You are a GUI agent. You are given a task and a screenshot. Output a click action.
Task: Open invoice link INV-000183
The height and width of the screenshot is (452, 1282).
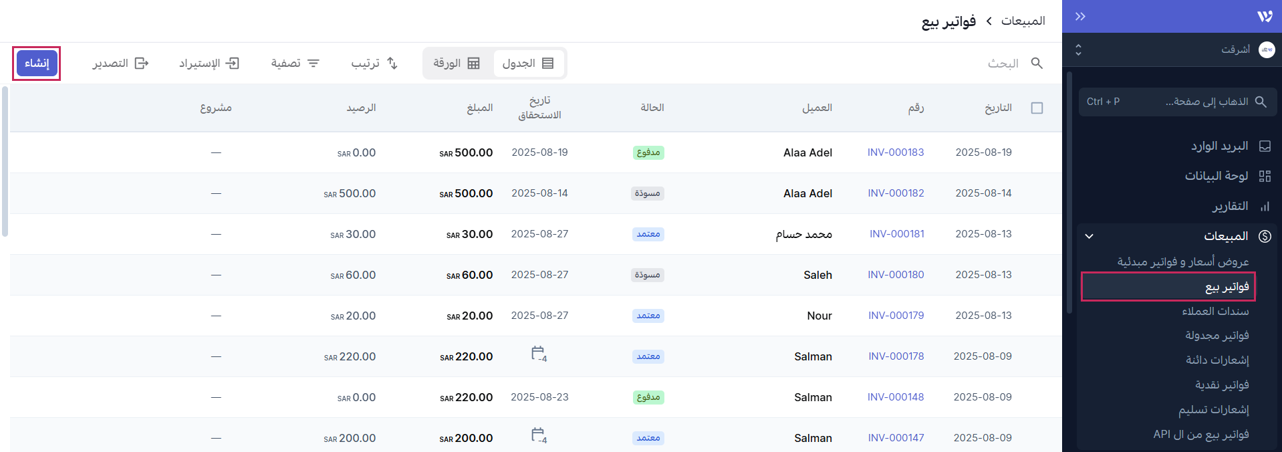point(896,152)
